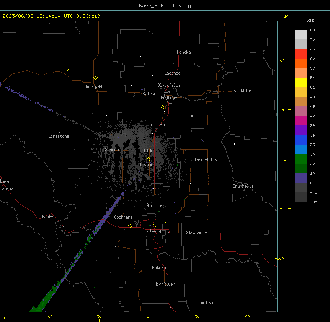Click the magenta 39-42 dBZ legend swatch
330x322 pixels.
(x=301, y=120)
